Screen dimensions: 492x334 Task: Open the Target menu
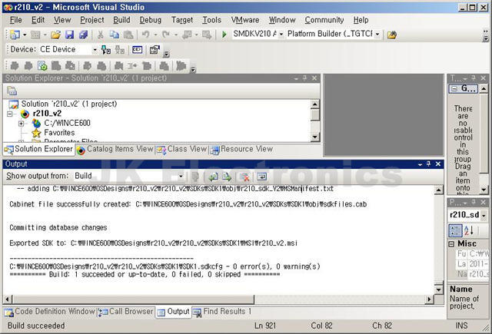coord(182,20)
